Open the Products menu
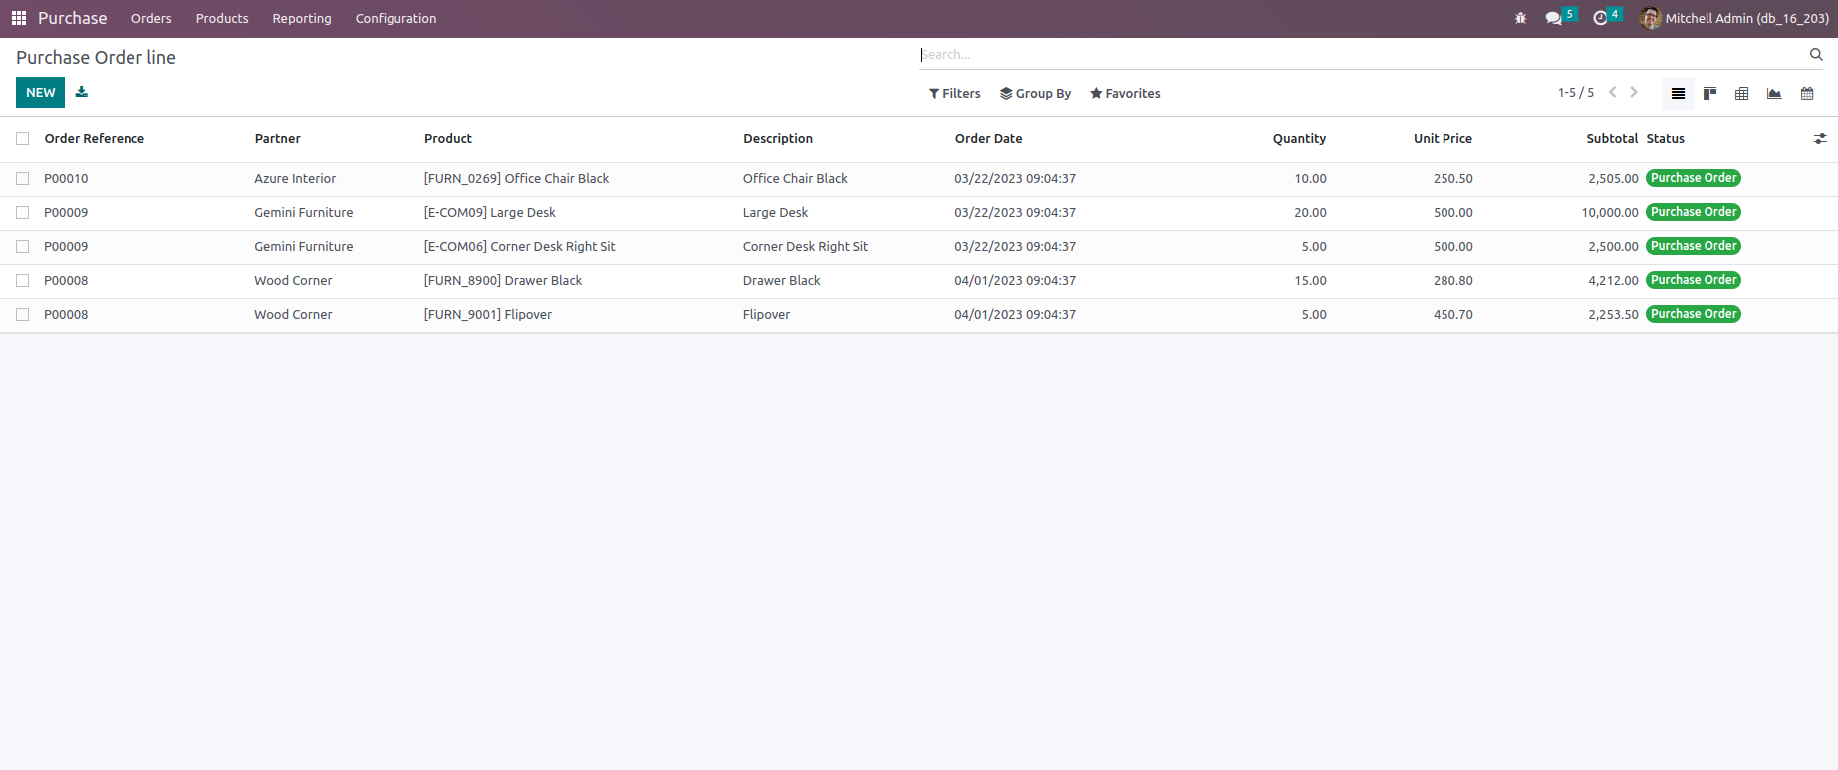 [222, 18]
